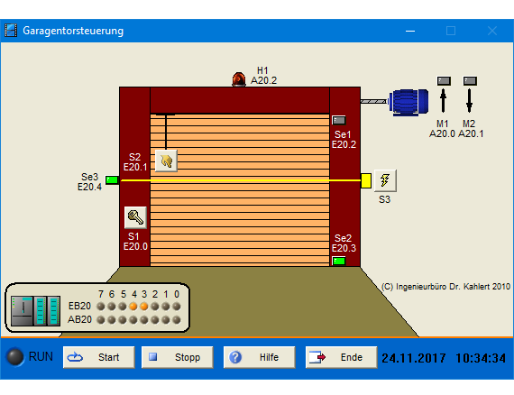This screenshot has height=395, width=514.
Task: Click the lit EB20 bit 4 LED
Action: (133, 306)
